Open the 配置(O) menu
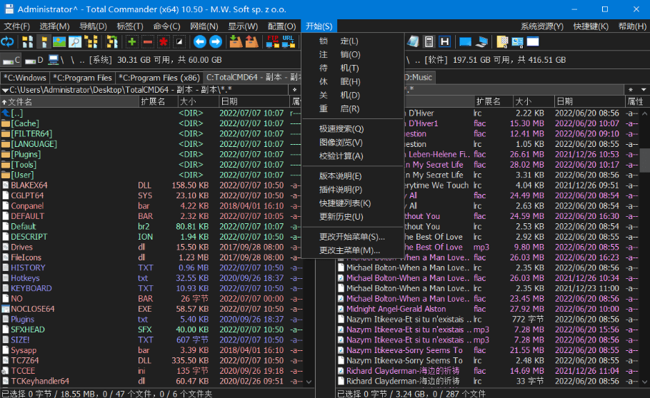 [x=281, y=26]
